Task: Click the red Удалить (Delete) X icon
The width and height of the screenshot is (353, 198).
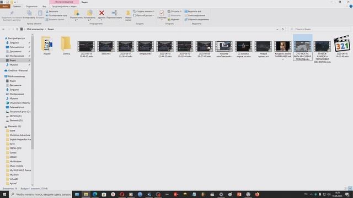Action: pyautogui.click(x=101, y=13)
